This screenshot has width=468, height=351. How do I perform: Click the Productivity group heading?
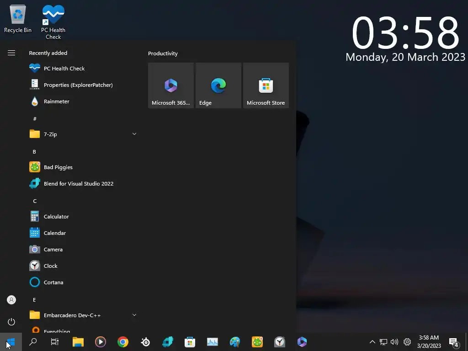click(163, 53)
